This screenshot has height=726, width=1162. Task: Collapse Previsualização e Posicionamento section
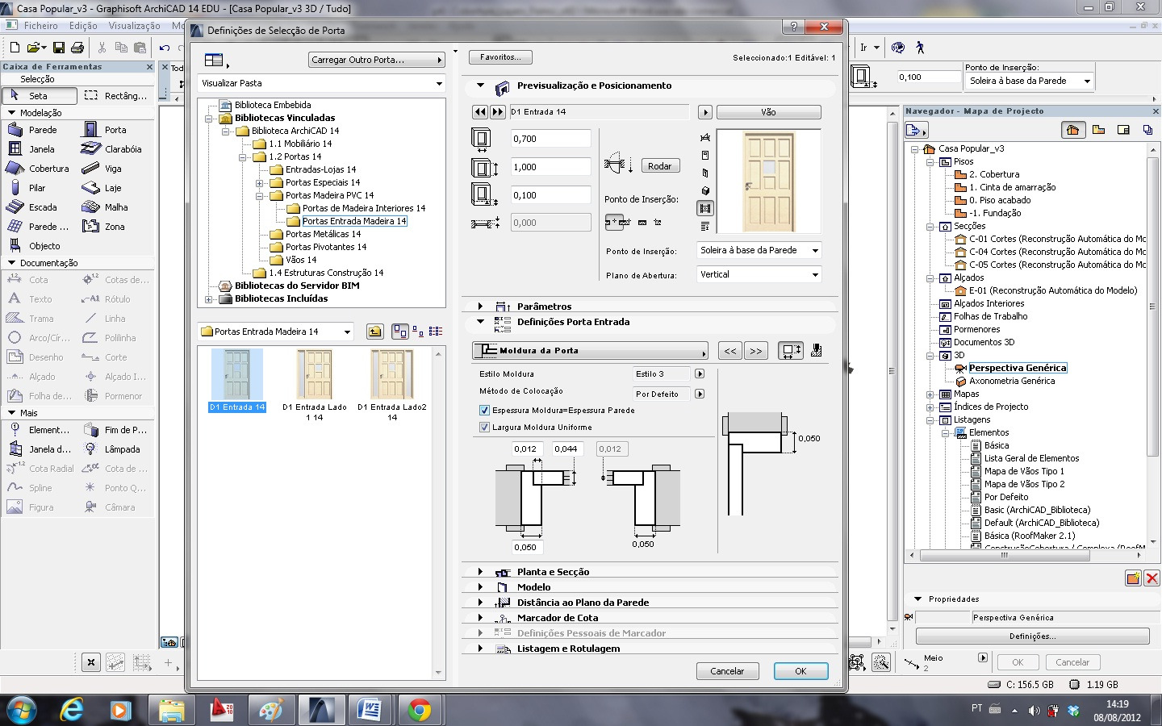point(480,85)
